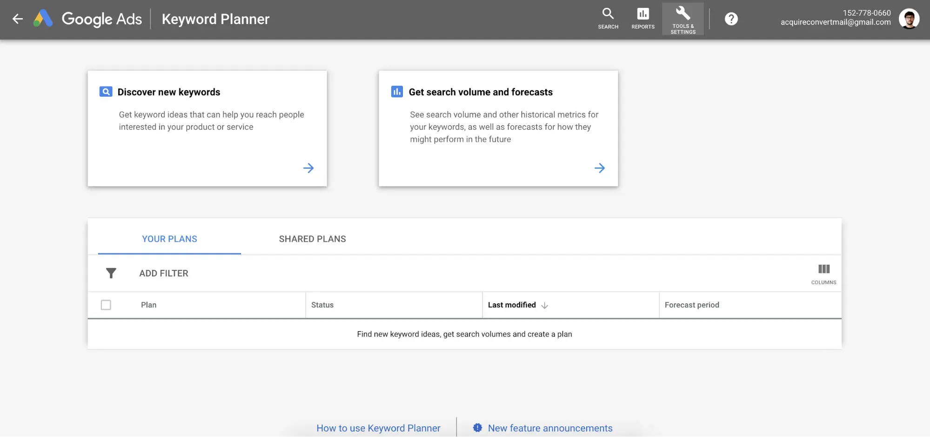
Task: Click the Google Ads logo
Action: 43,19
